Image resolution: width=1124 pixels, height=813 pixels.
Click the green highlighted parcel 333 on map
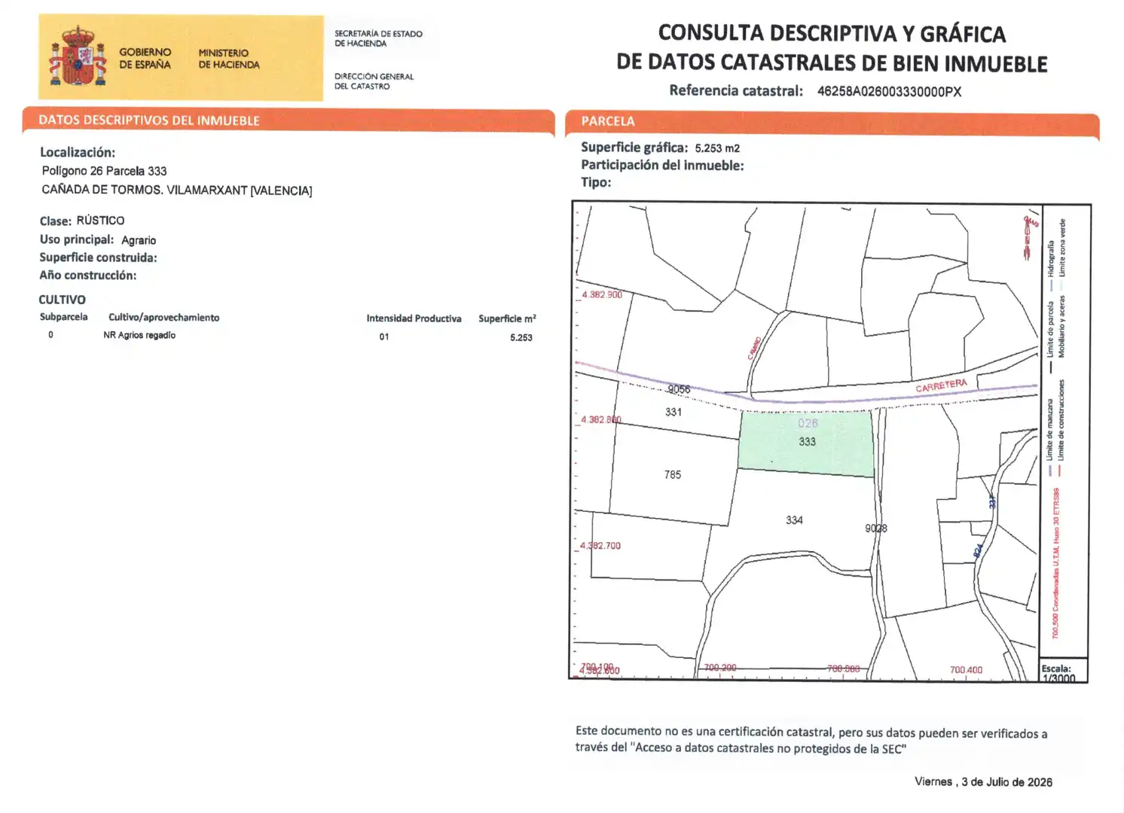point(806,443)
